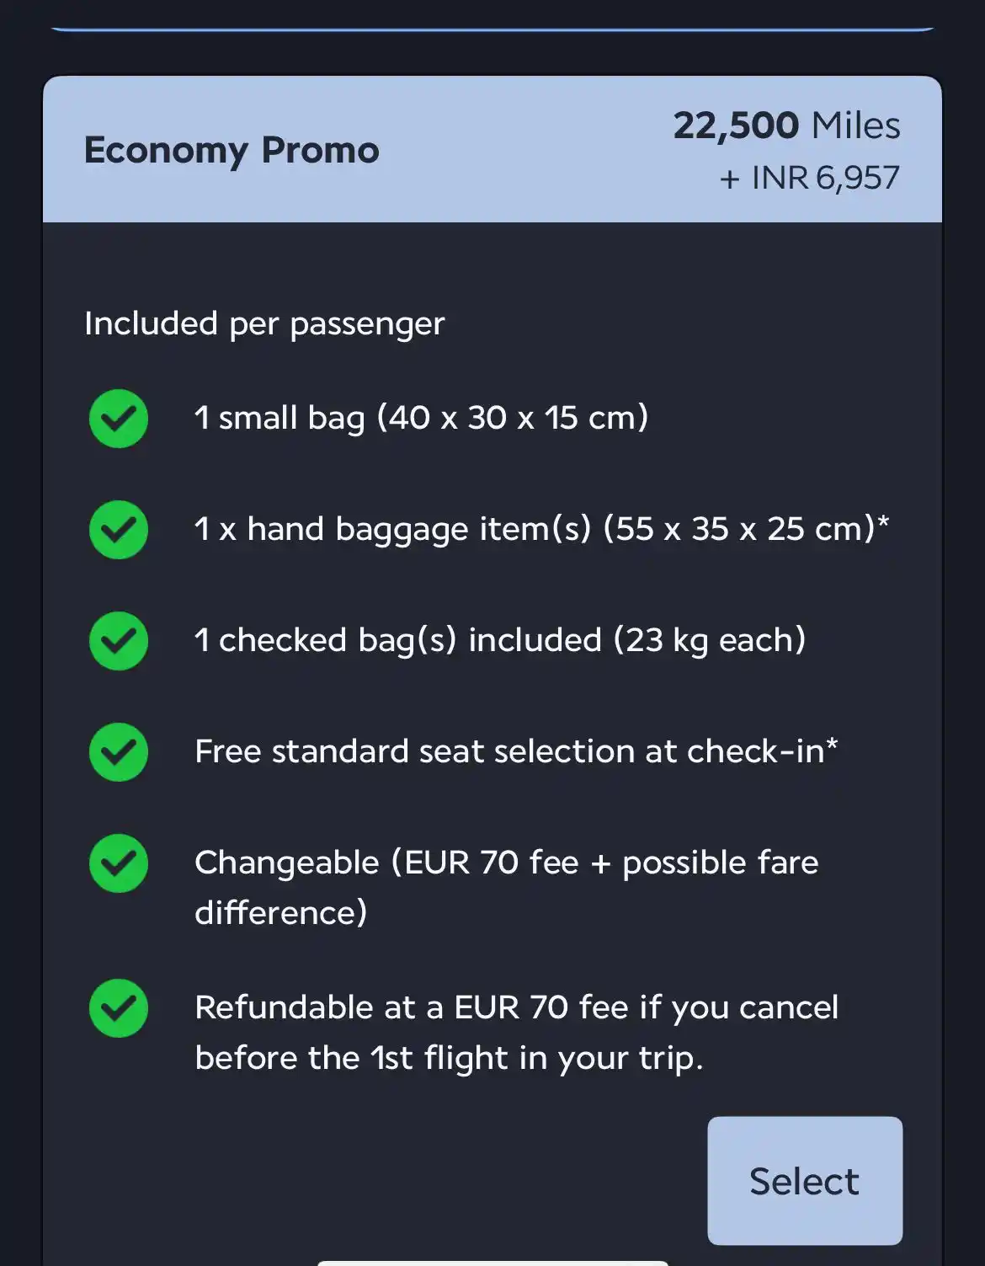
Task: Tap the checkmark beside Refundable fee text
Action: click(119, 1008)
